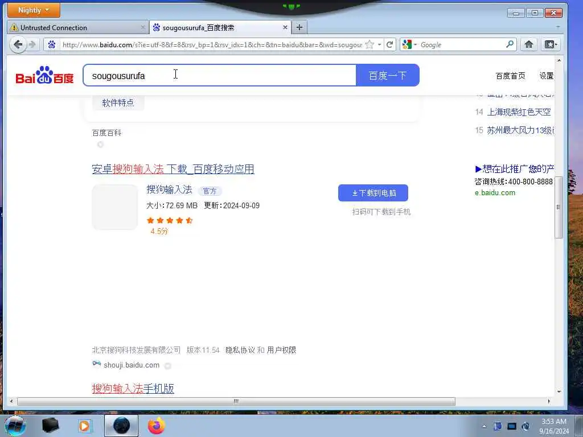Open the Google search engine selector
The width and height of the screenshot is (583, 437).
click(409, 44)
